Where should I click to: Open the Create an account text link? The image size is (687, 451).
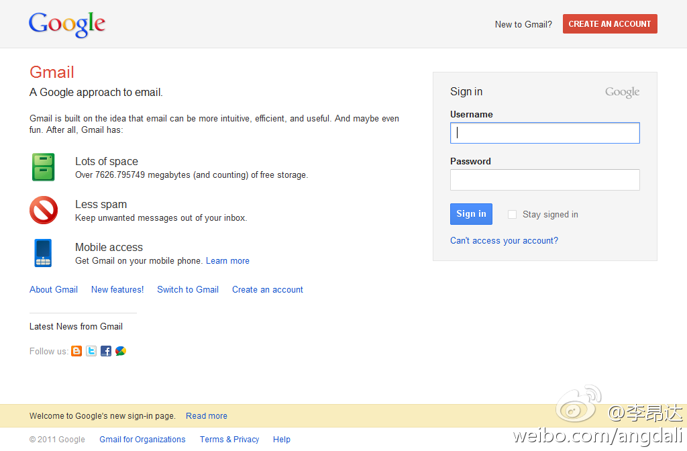(268, 290)
